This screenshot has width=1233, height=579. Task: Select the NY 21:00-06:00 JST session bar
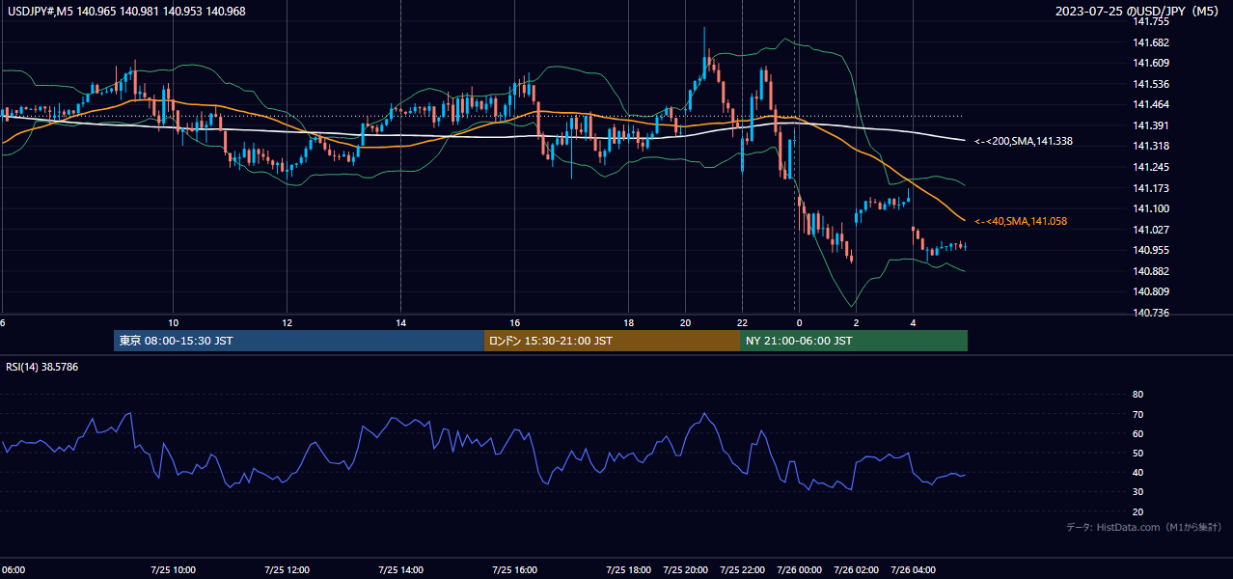854,341
